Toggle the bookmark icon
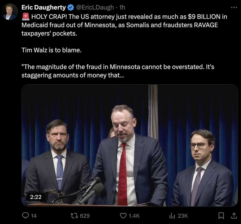 coord(221,216)
